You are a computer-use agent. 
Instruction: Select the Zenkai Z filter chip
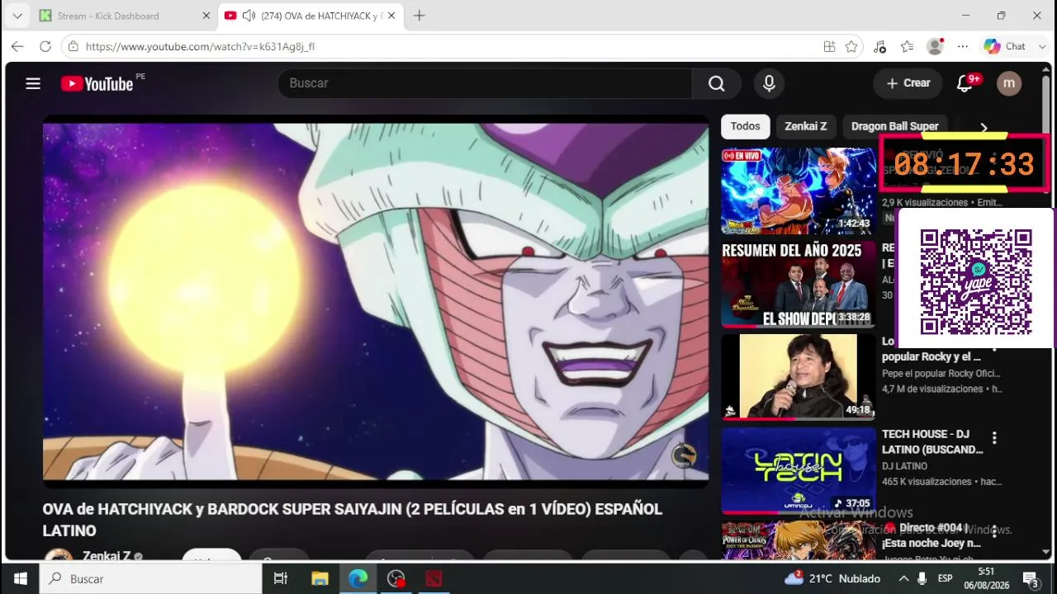[805, 126]
